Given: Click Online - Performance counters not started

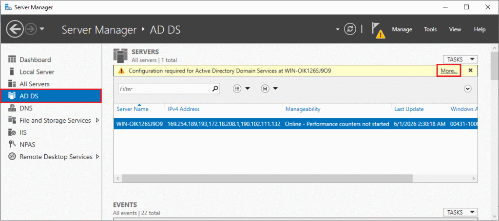Looking at the screenshot, I should [x=337, y=124].
